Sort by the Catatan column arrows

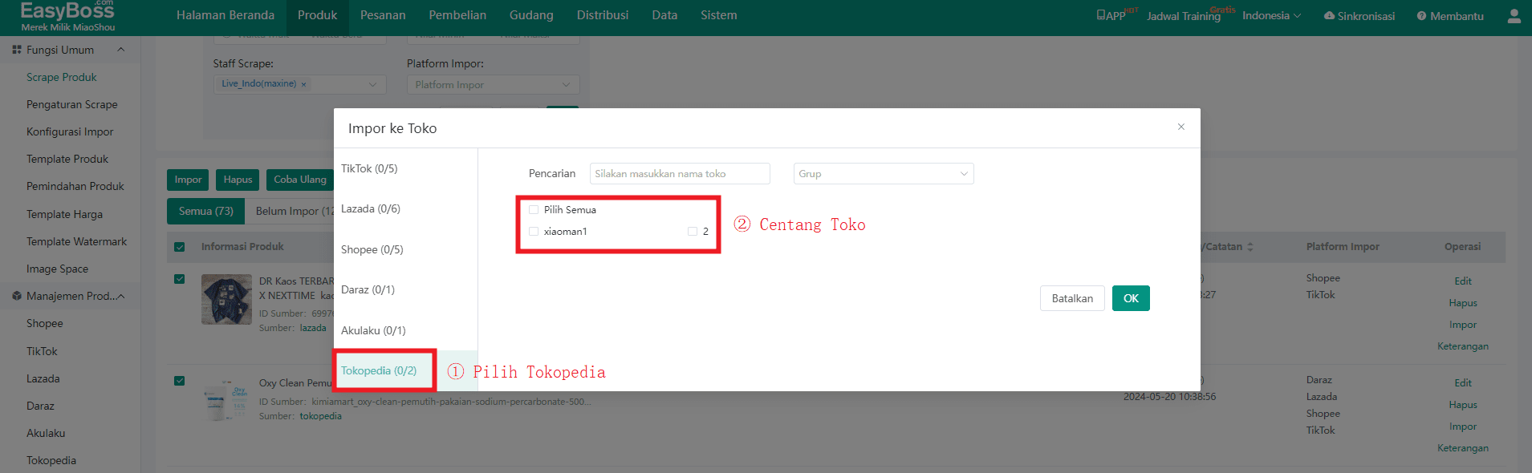pyautogui.click(x=1250, y=247)
